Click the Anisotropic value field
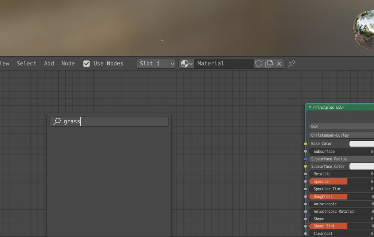Viewport: 374px width, 237px height. pyautogui.click(x=341, y=204)
